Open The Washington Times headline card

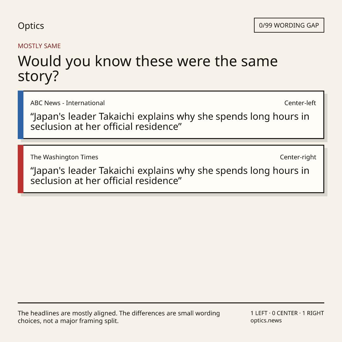171,169
